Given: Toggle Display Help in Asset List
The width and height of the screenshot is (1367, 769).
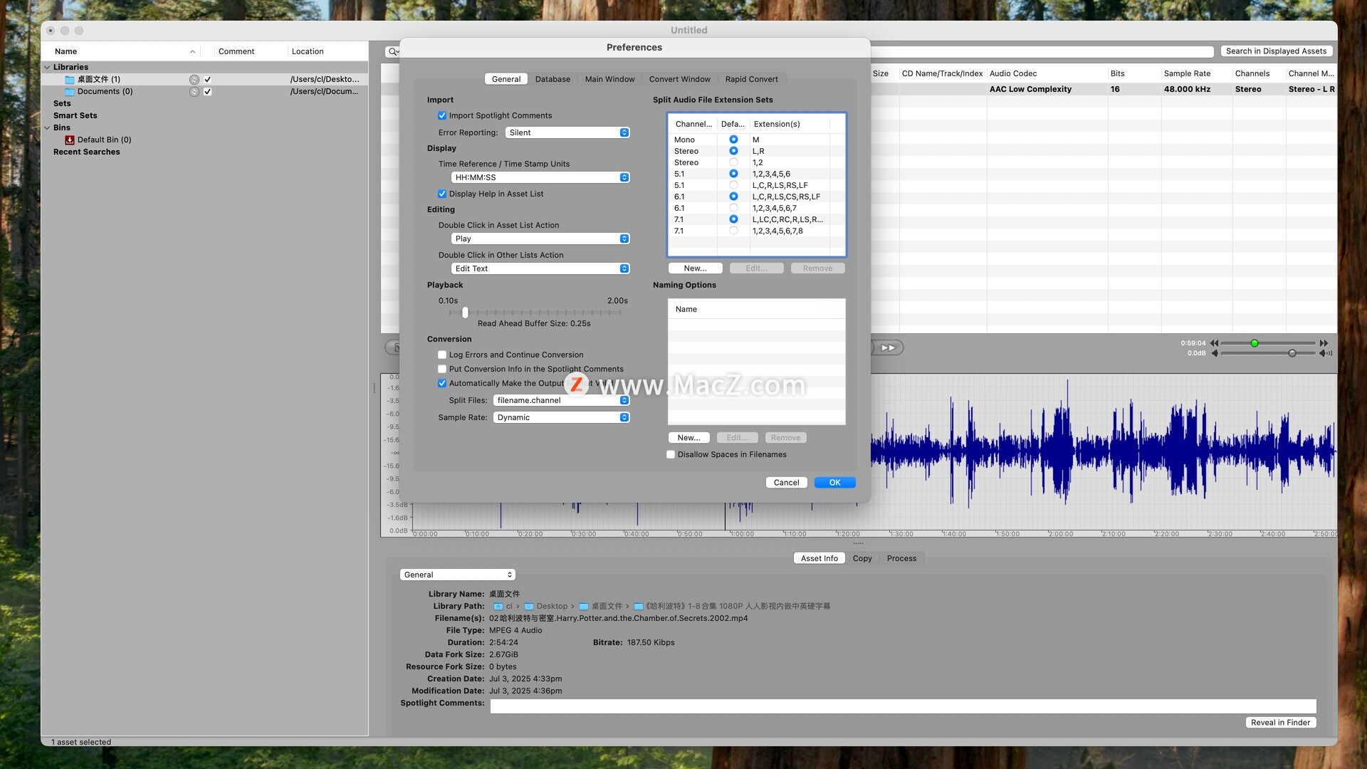Looking at the screenshot, I should click(442, 194).
